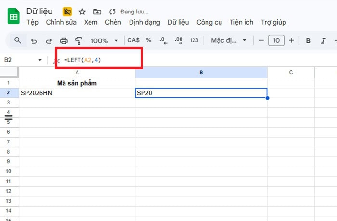Click the print icon

click(64, 40)
